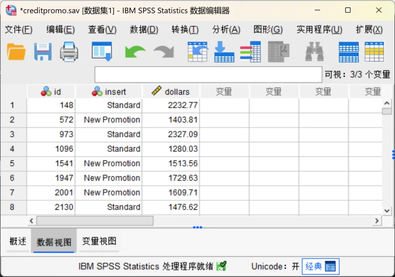Screen dimensions: 395x277
Task: Open the 实用程序(U) menu
Action: coord(319,30)
